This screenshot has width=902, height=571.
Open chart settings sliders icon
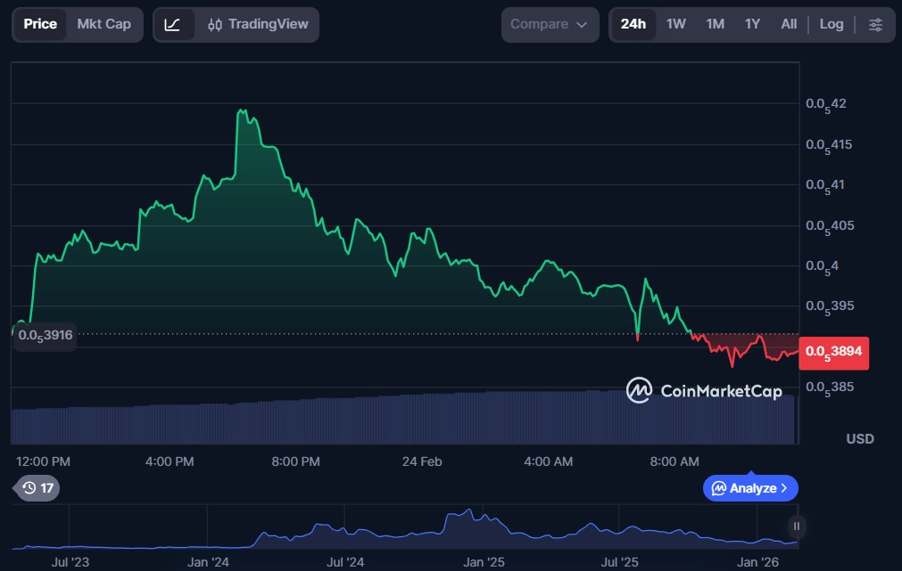tap(876, 25)
